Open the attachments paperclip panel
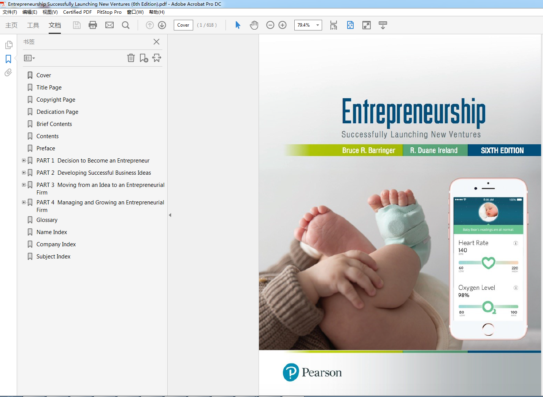 [x=8, y=72]
